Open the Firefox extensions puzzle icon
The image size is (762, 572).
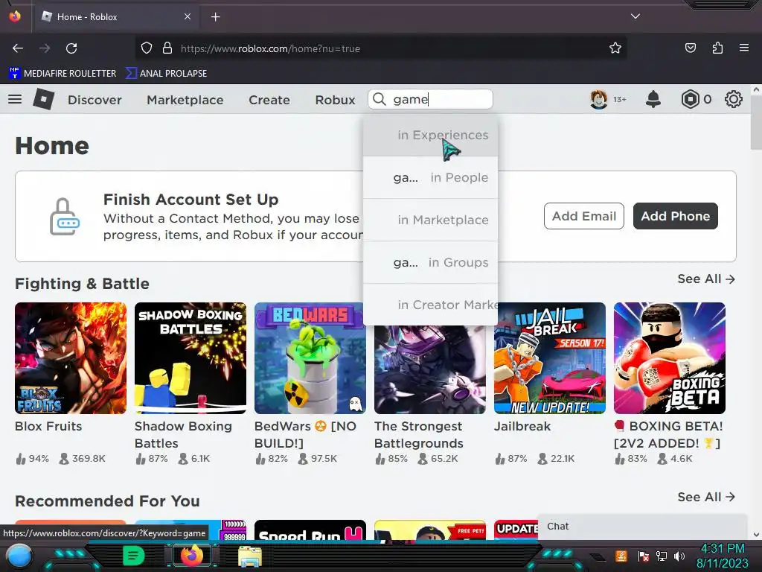(x=717, y=48)
